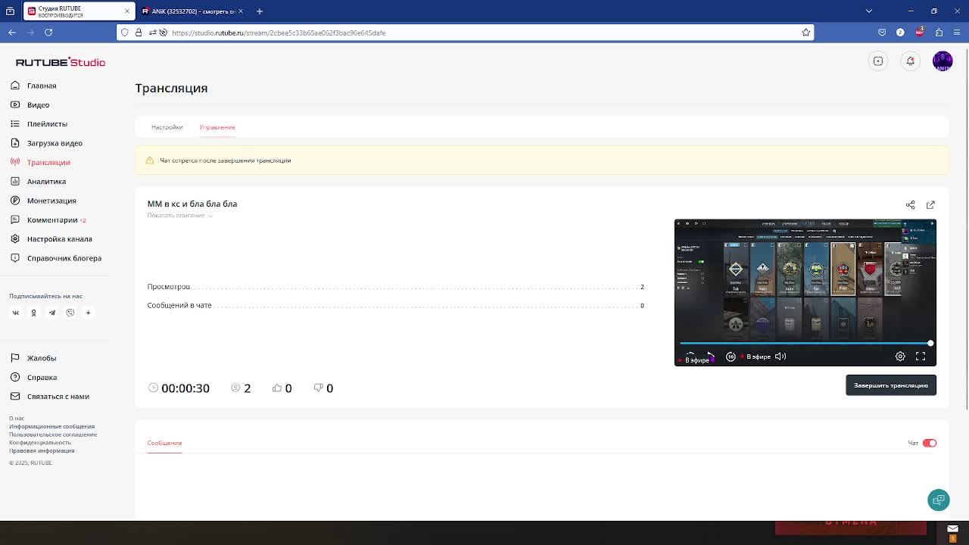Bookmark this page with star
969x545 pixels.
point(805,33)
